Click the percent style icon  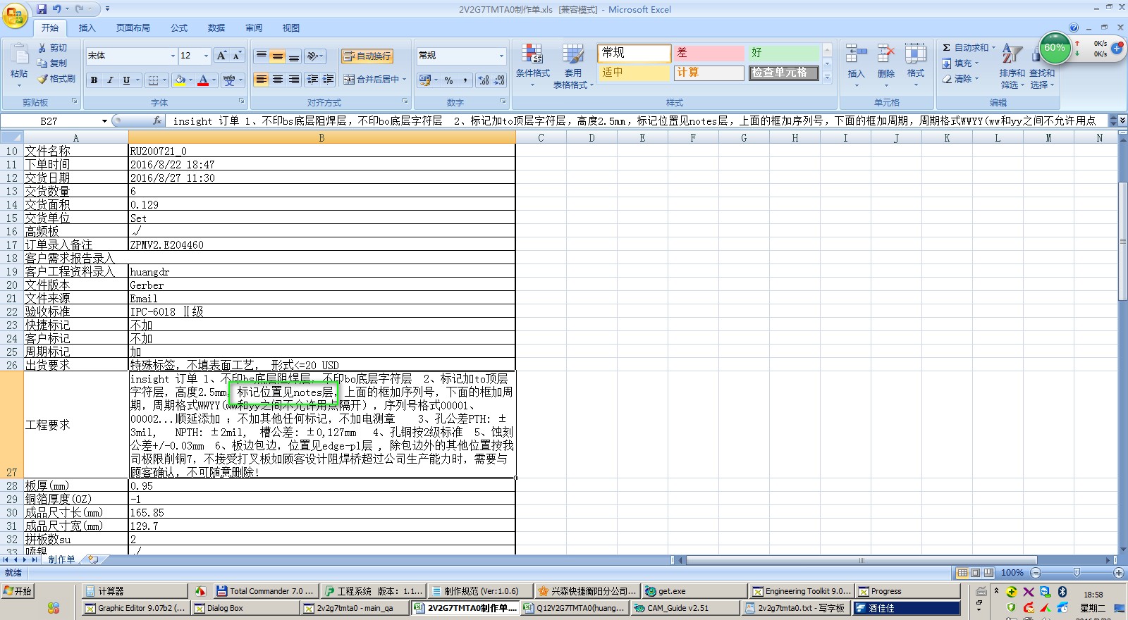click(x=449, y=80)
